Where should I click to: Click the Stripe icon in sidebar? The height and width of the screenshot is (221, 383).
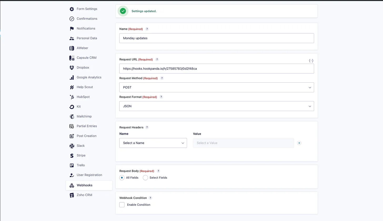pyautogui.click(x=72, y=155)
